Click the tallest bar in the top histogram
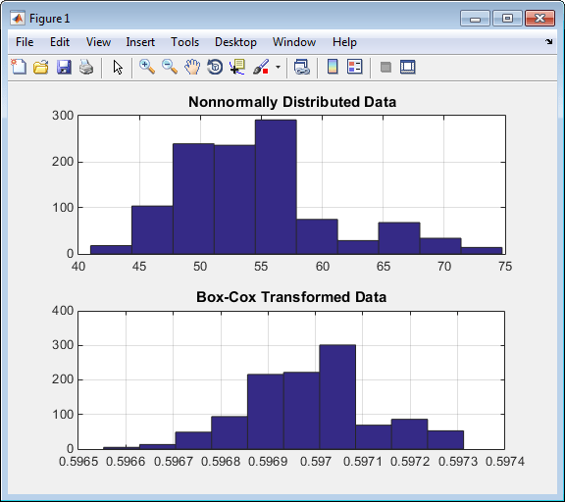 [276, 187]
